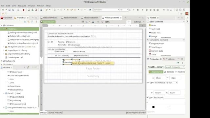Click the $F{materiaprima} field in Detail band
The width and height of the screenshot is (210, 118).
82,55
